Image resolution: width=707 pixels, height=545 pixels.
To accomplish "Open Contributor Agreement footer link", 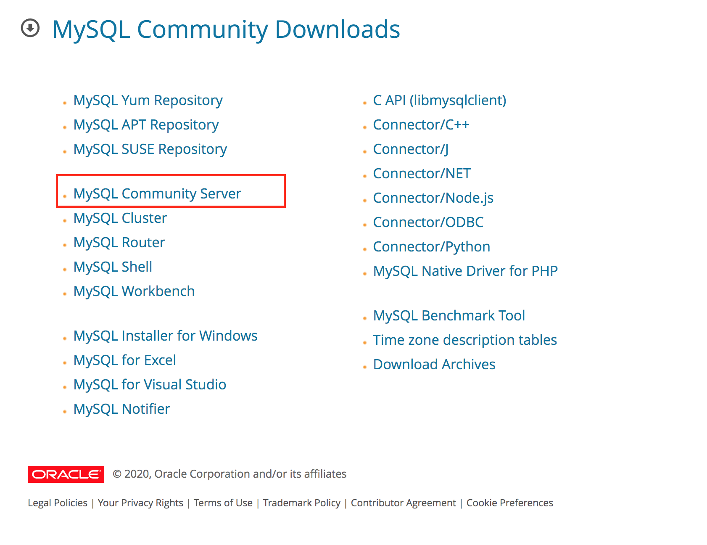I will coord(404,503).
